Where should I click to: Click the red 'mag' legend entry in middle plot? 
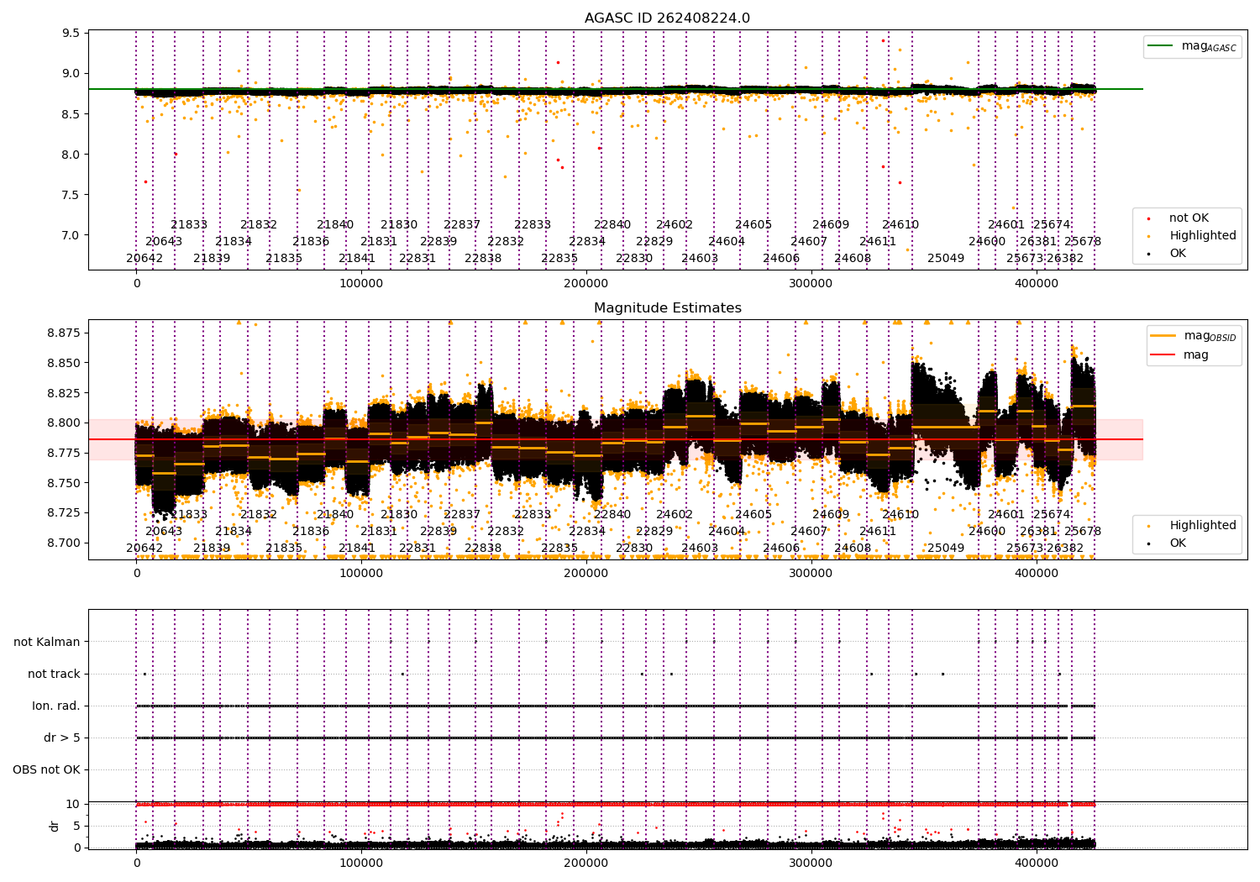coord(1180,354)
